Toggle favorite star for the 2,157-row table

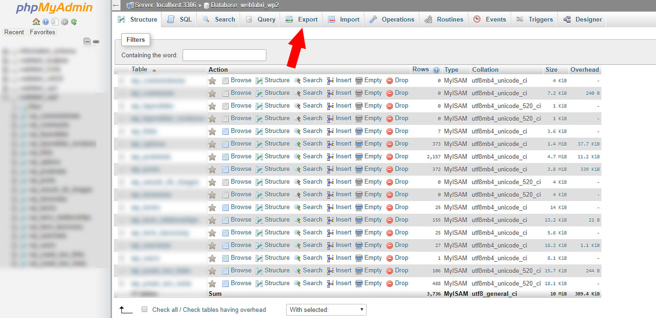212,156
